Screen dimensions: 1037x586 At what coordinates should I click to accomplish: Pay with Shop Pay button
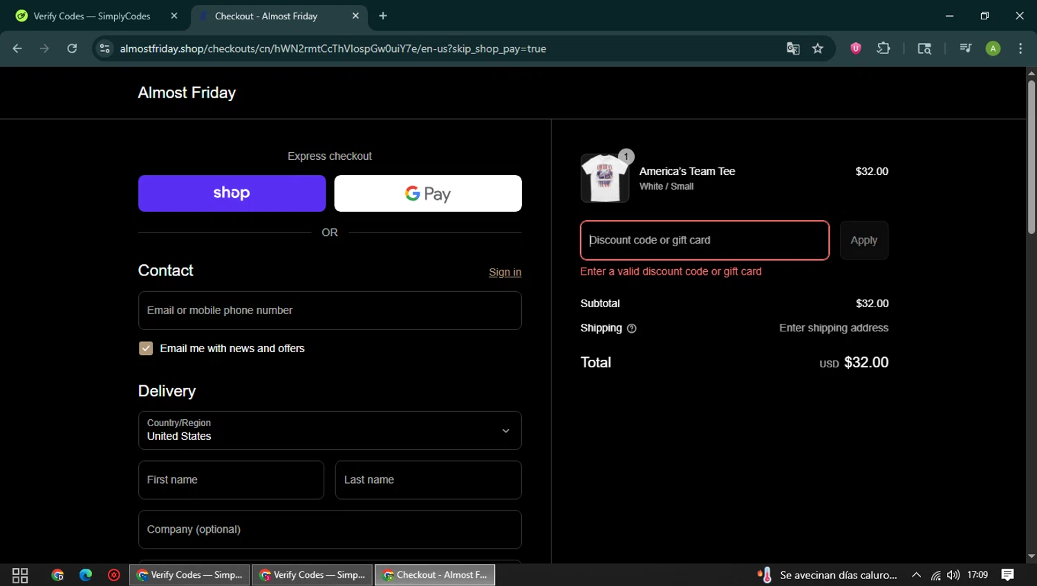coord(232,193)
